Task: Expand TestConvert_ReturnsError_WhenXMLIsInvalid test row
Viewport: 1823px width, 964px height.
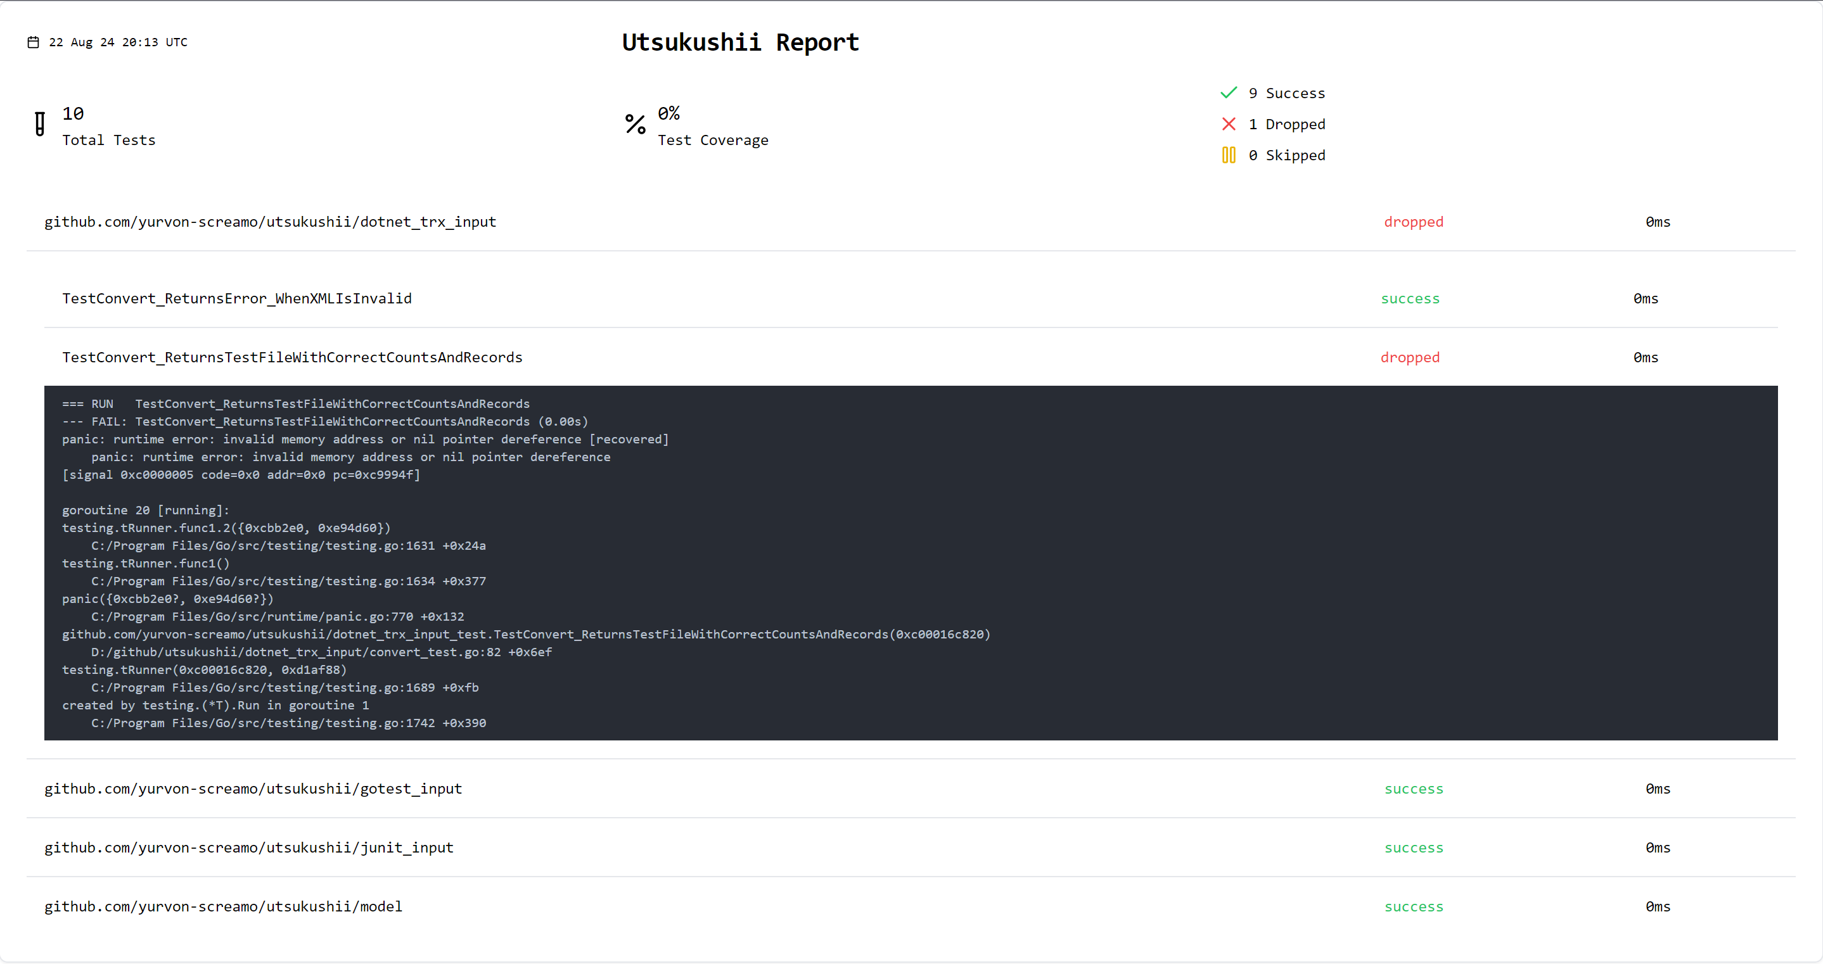Action: coord(236,299)
